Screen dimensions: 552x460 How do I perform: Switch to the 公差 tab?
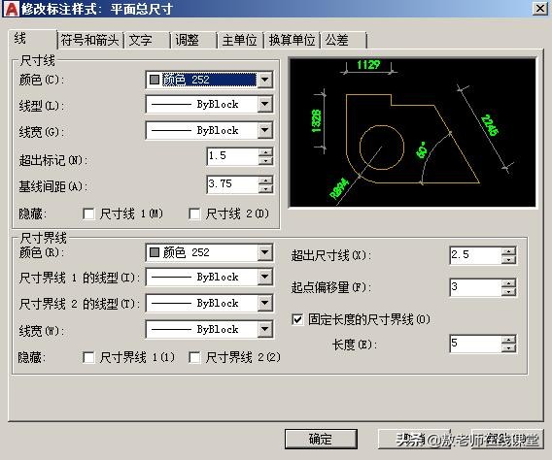click(x=344, y=40)
